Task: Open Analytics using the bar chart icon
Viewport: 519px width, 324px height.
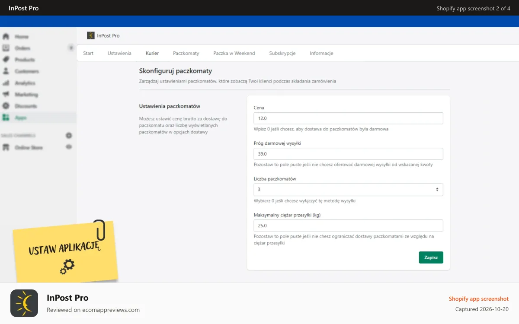Action: tap(6, 83)
